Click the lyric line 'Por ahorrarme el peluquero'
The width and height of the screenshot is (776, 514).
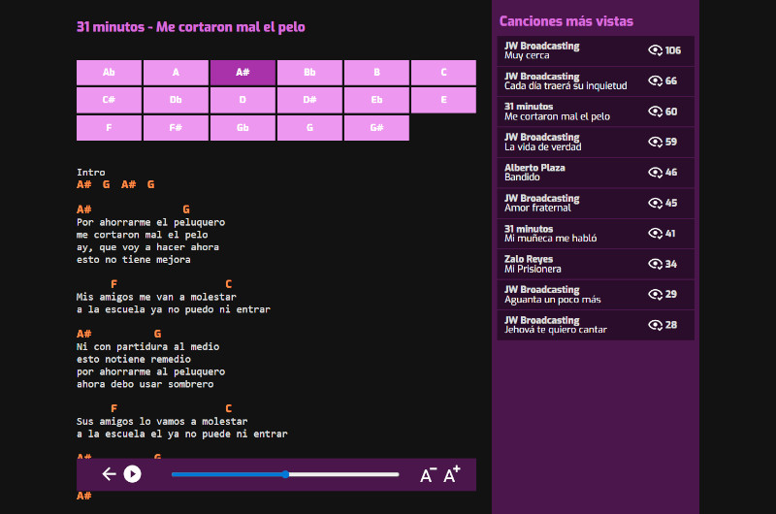[x=150, y=223]
